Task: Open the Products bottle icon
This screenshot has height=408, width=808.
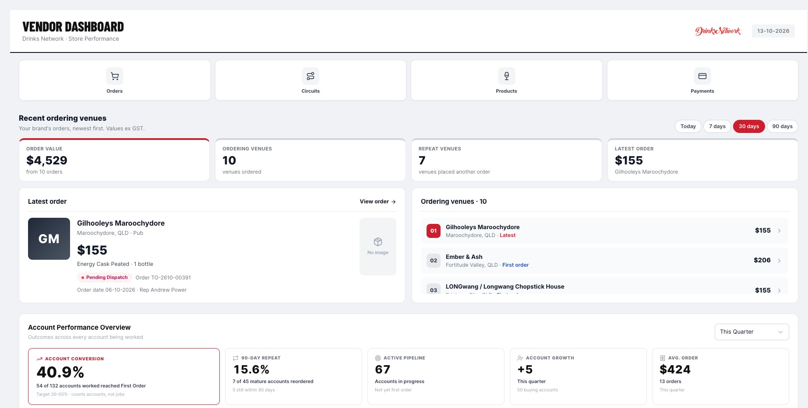Action: pyautogui.click(x=506, y=76)
